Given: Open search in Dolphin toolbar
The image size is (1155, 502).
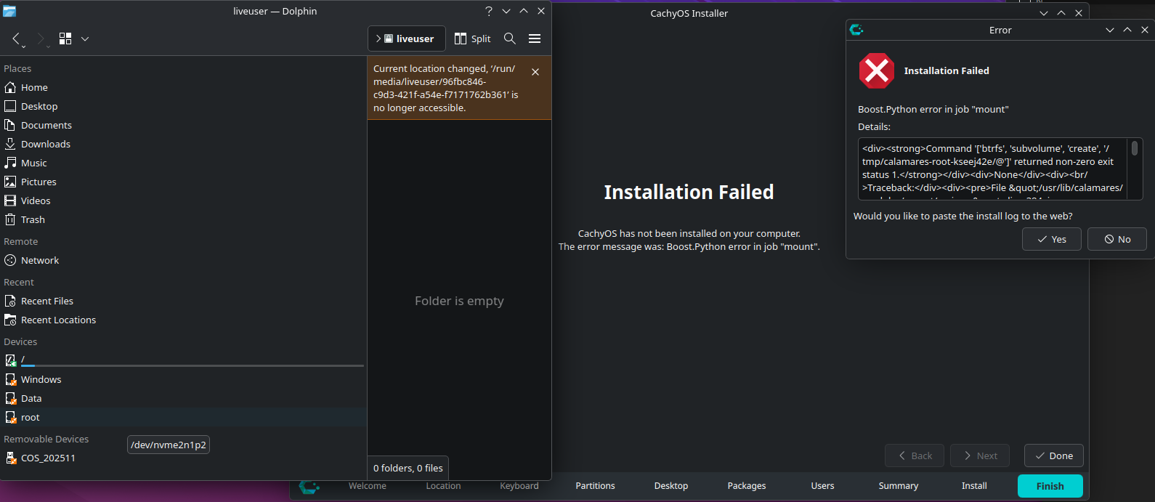Looking at the screenshot, I should click(510, 39).
